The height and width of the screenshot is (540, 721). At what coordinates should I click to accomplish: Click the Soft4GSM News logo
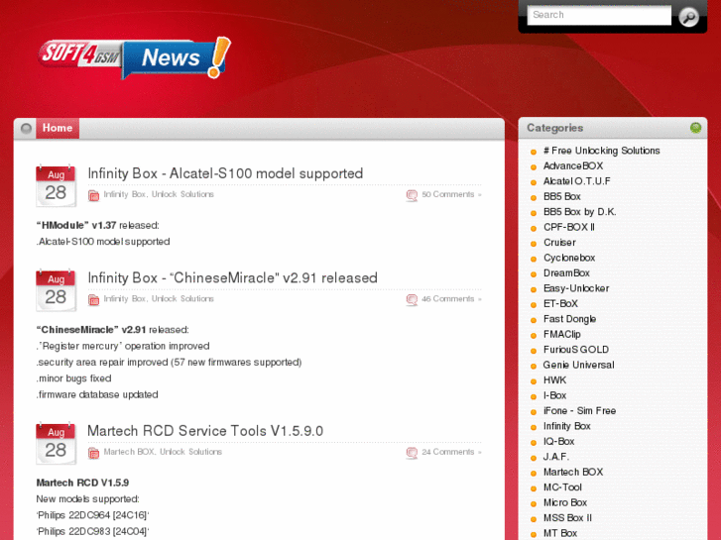(134, 58)
